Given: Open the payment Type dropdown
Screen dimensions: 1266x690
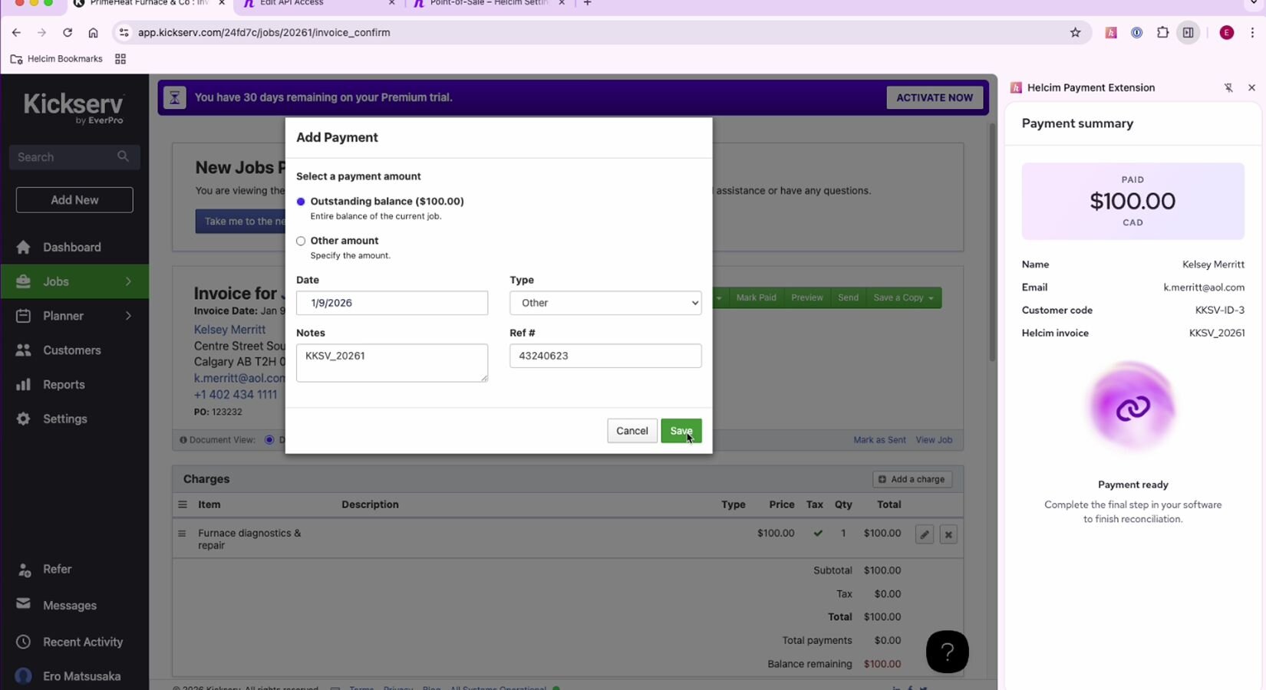Looking at the screenshot, I should tap(605, 303).
